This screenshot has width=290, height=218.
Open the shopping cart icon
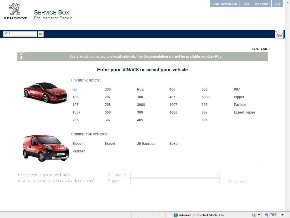click(x=279, y=34)
